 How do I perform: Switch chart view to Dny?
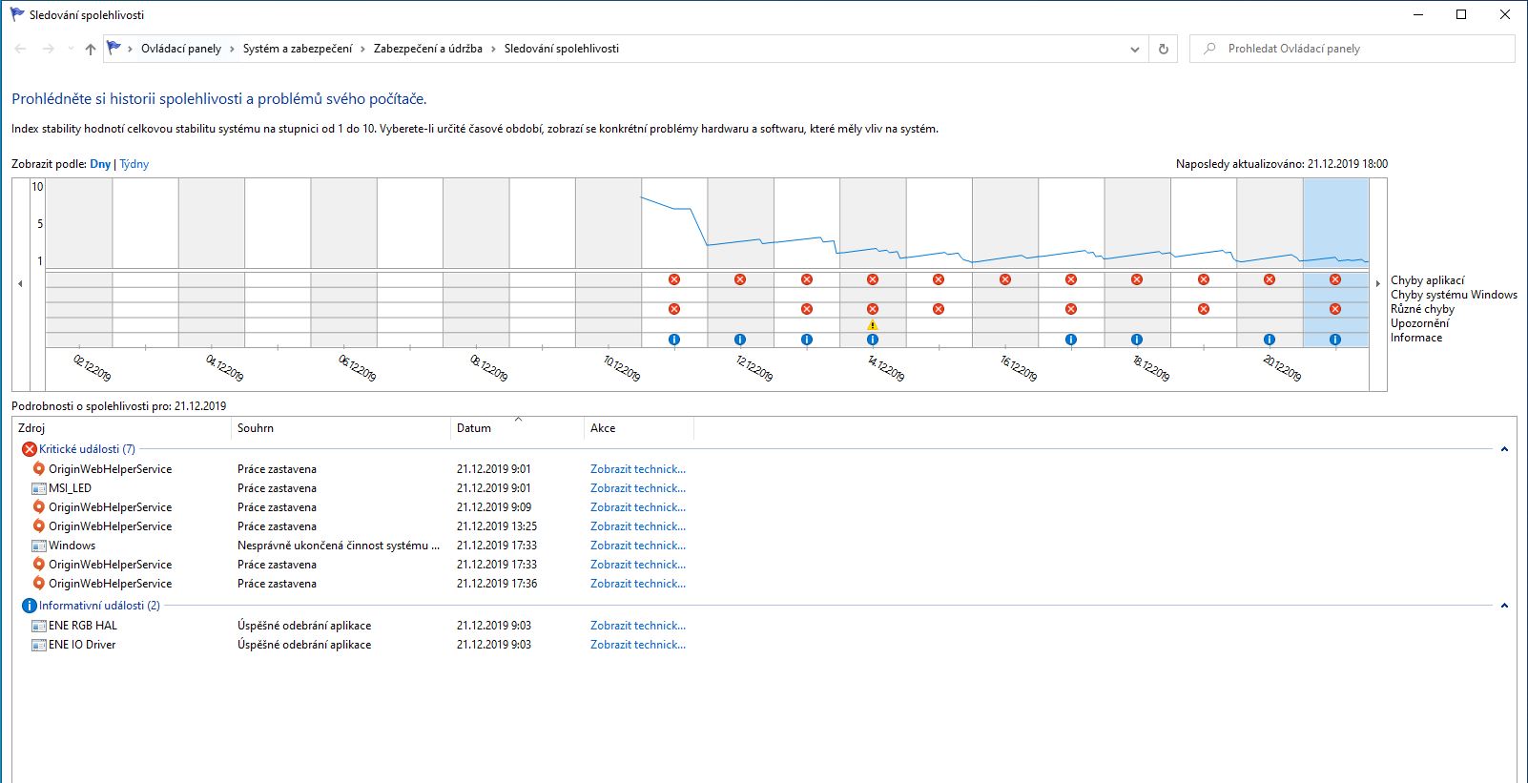[100, 164]
